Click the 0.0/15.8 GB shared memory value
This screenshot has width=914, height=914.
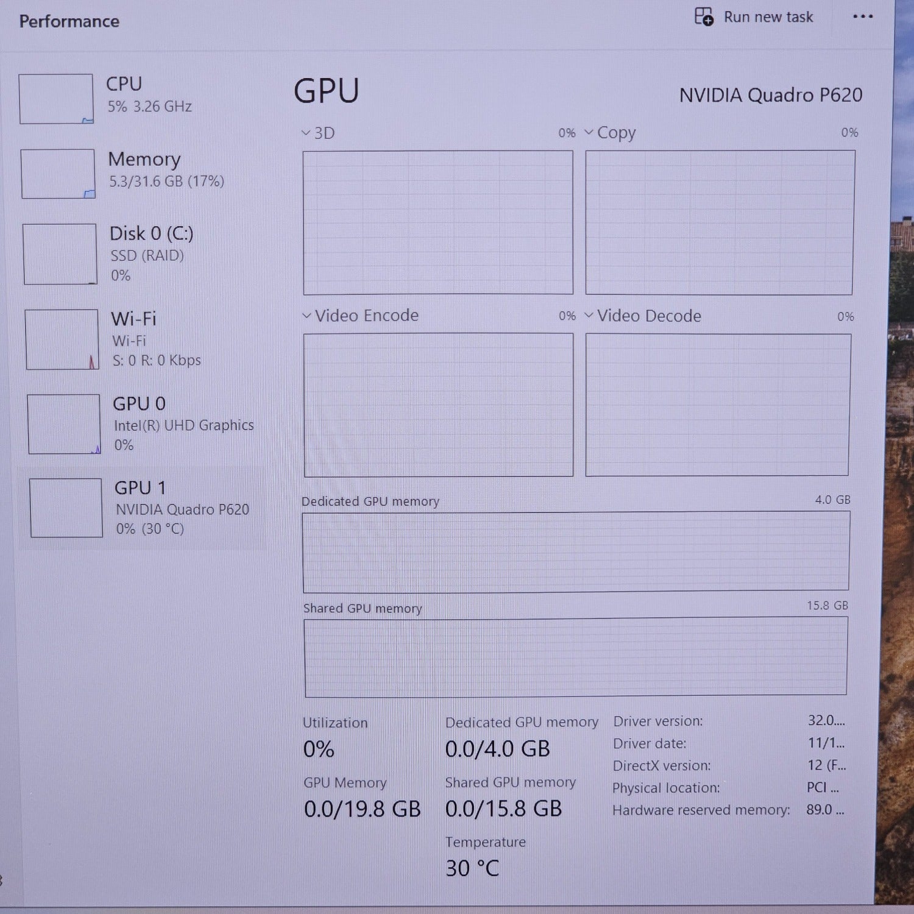(503, 809)
